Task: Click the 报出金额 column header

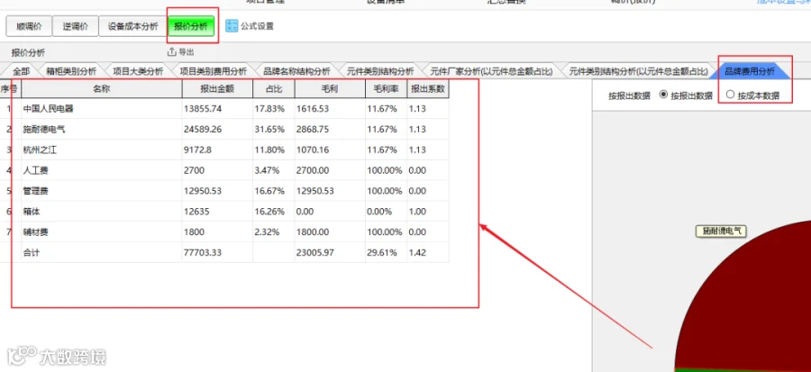Action: tap(217, 89)
